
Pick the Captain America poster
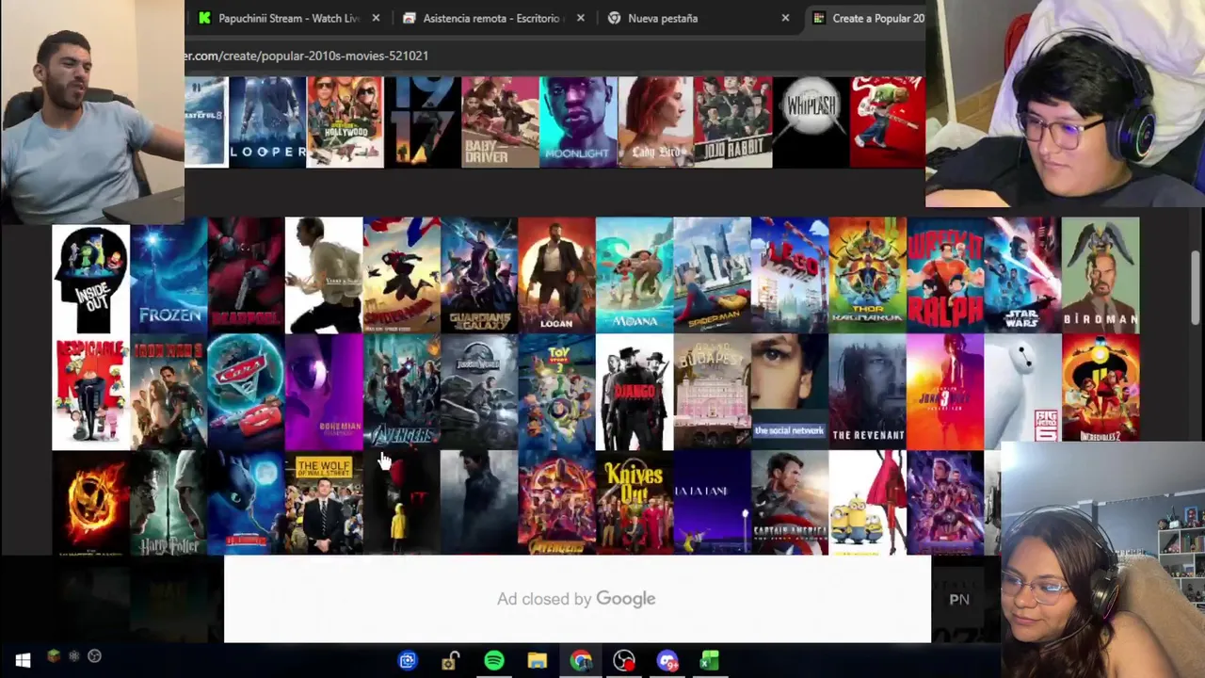[790, 503]
